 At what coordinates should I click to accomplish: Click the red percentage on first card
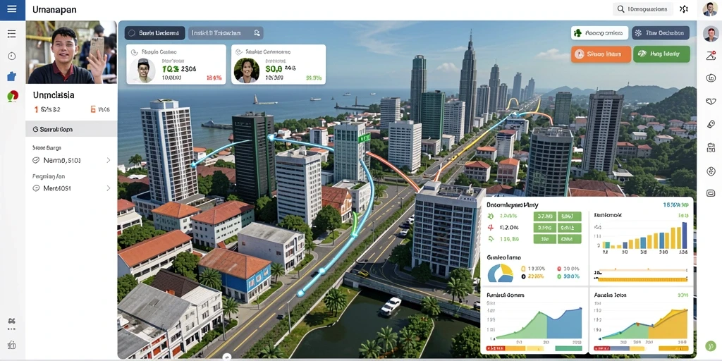pos(214,78)
